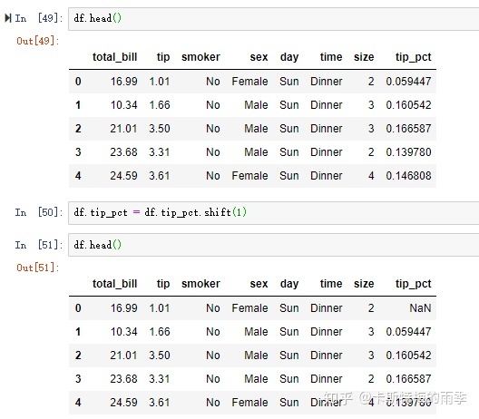Click row index 2 in Out[49] table
The image size is (479, 419).
click(x=78, y=129)
